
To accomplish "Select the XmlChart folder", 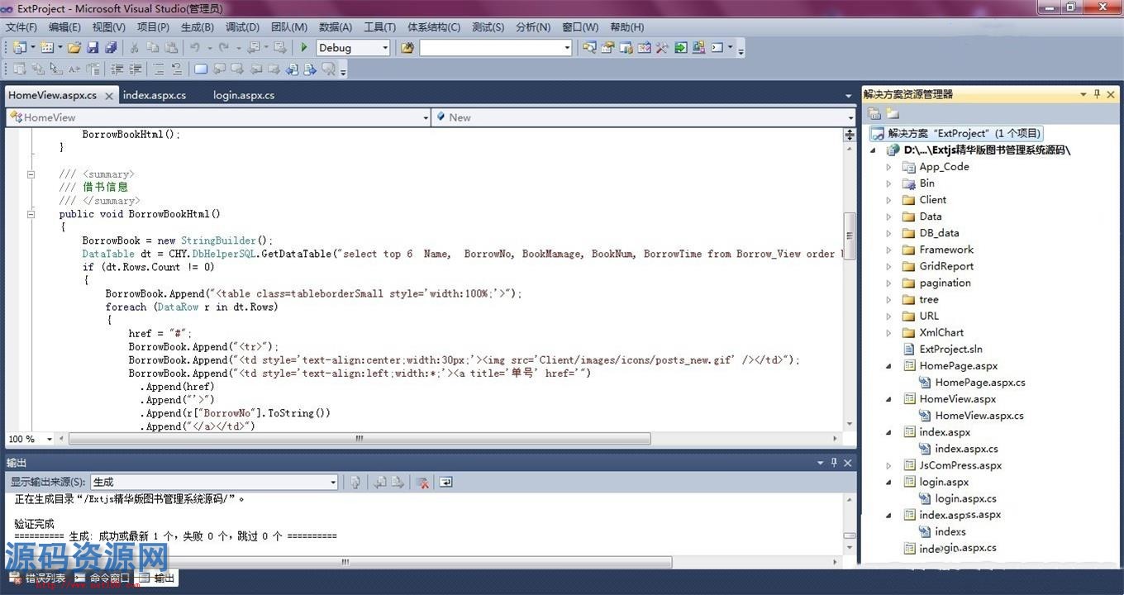I will (x=941, y=332).
